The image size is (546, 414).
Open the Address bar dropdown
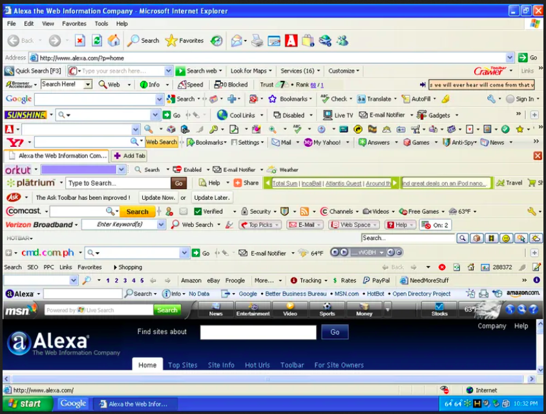[x=509, y=58]
